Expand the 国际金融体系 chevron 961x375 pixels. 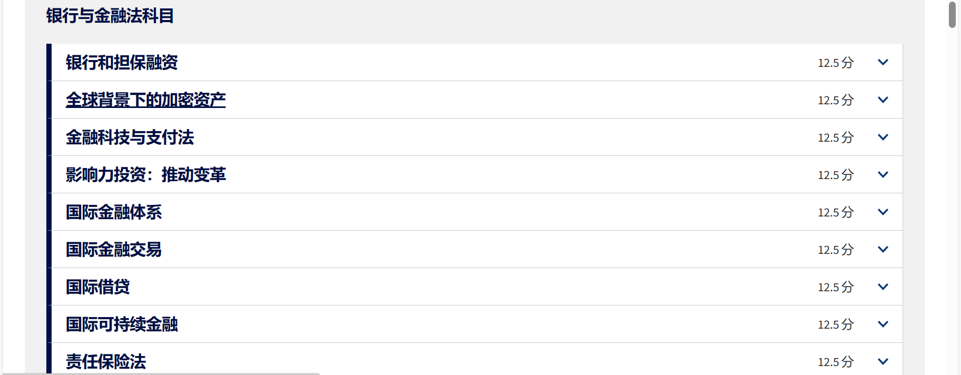(883, 212)
